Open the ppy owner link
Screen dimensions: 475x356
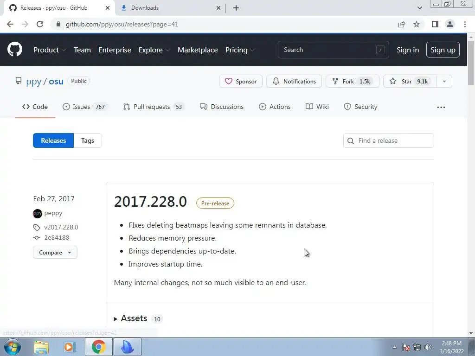[x=33, y=82]
